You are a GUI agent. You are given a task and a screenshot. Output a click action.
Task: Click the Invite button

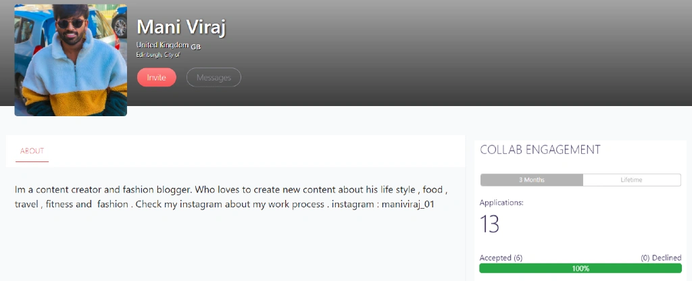pyautogui.click(x=156, y=78)
